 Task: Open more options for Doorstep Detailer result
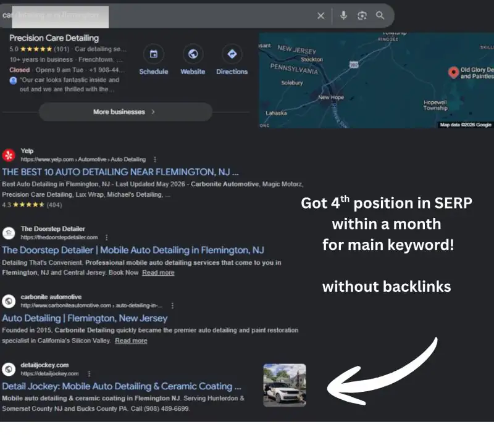[x=106, y=238]
